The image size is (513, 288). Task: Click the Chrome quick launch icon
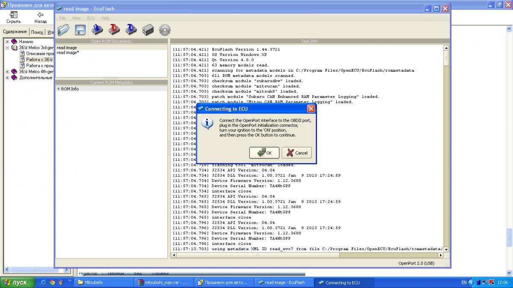click(51, 282)
